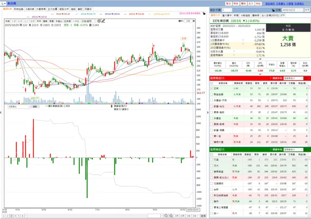Open the key broker dropdown in buy header

(293, 78)
